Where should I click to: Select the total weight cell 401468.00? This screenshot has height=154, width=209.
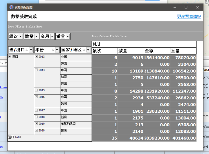(183, 138)
